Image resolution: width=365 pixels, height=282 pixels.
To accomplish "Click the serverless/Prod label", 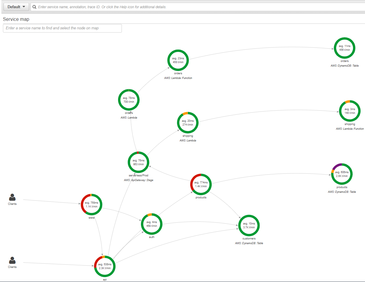I will pos(139,175).
